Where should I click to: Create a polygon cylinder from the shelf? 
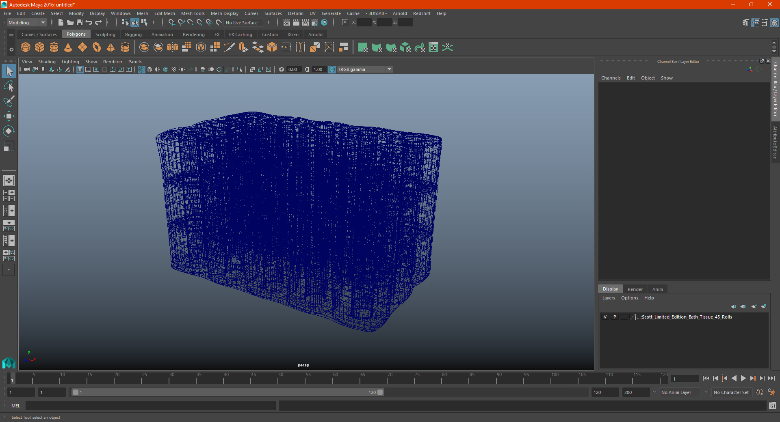[54, 47]
